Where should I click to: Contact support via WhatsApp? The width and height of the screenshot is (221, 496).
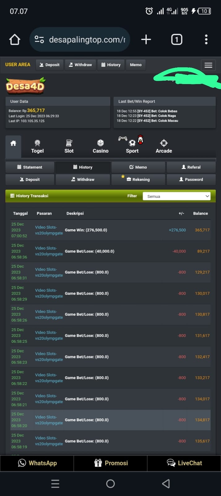(37, 463)
